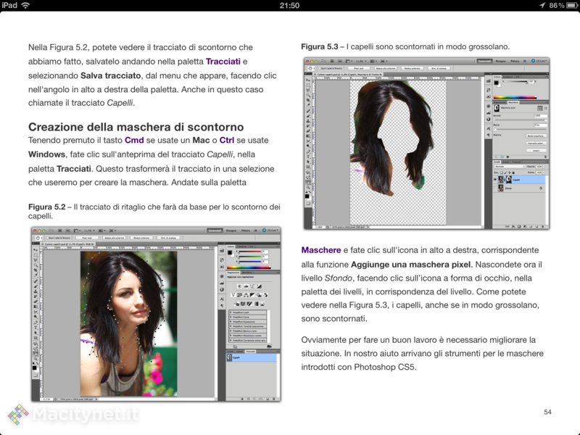Image resolution: width=580 pixels, height=435 pixels.
Task: Toggle Sfondo layer visibility box in Figure 5.3
Action: tap(495, 188)
